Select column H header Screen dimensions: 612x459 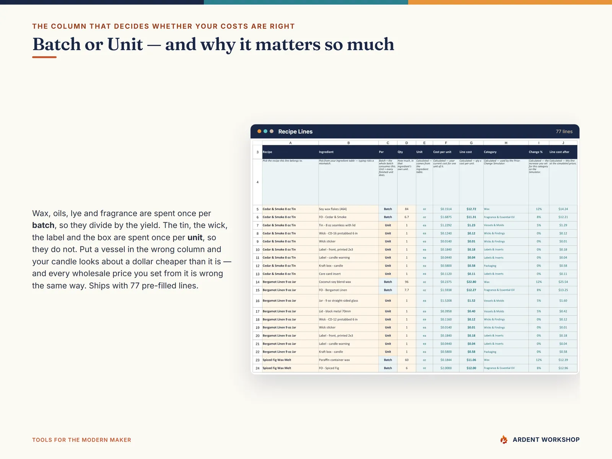506,143
